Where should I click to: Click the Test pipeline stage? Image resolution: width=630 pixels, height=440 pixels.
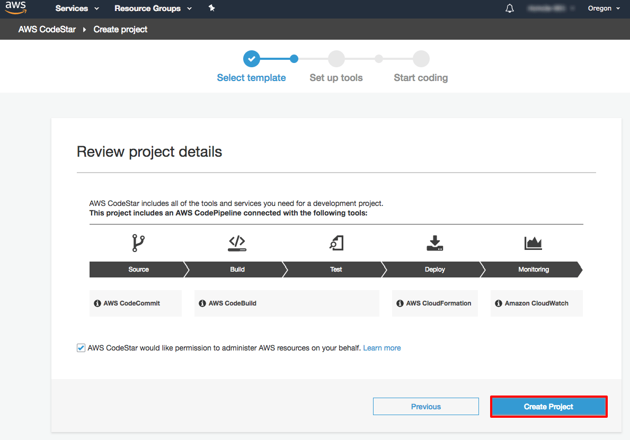[x=336, y=270]
